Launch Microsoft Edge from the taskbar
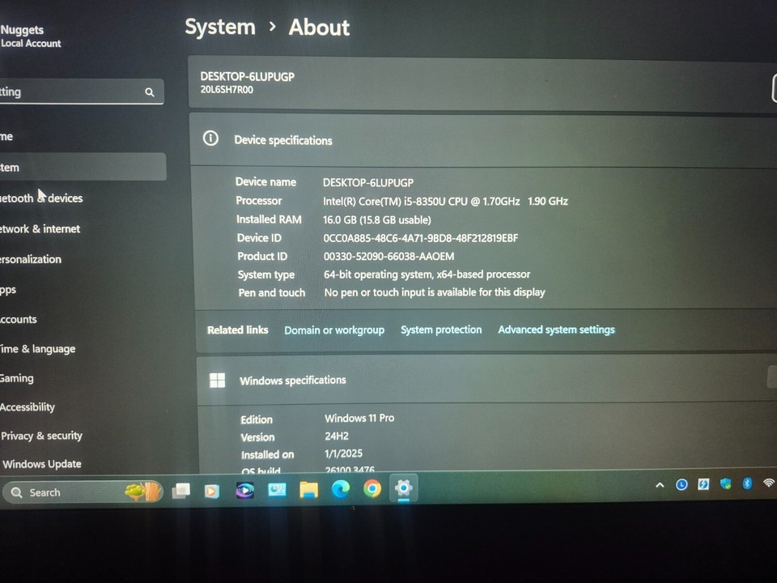The height and width of the screenshot is (583, 777). (341, 489)
